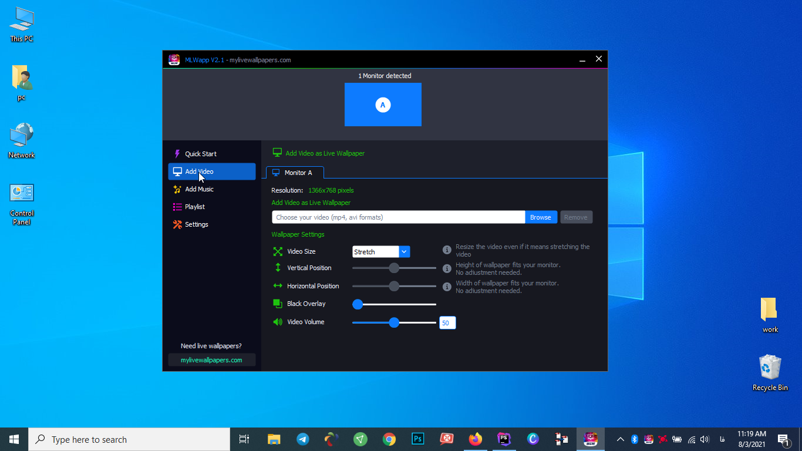Click the Video Volume value box showing 50

[x=447, y=323]
